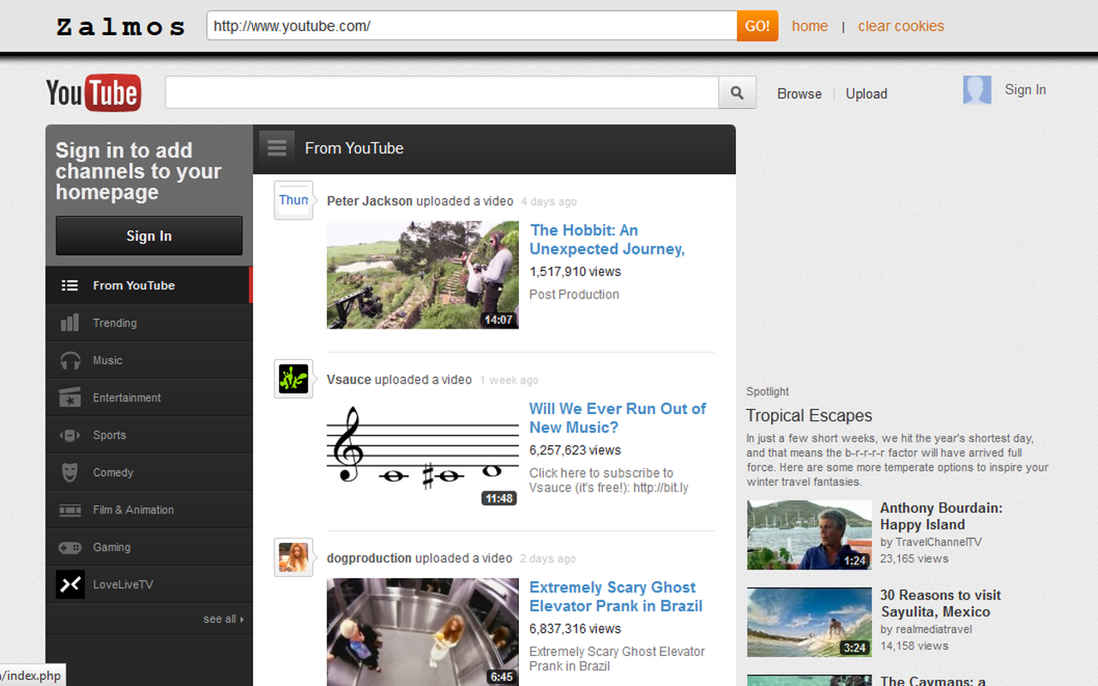
Task: Click the TravelChannelTV channel name
Action: pos(938,542)
